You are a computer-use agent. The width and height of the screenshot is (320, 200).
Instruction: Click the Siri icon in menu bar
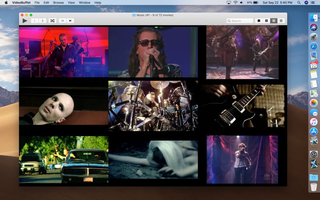click(306, 3)
